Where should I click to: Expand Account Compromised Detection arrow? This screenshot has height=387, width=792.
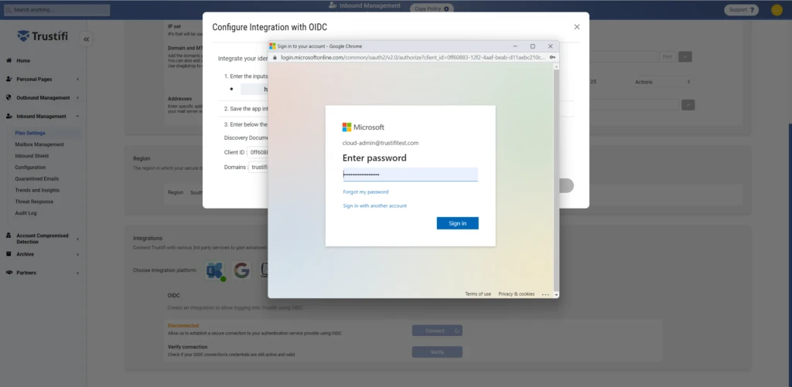pyautogui.click(x=77, y=239)
